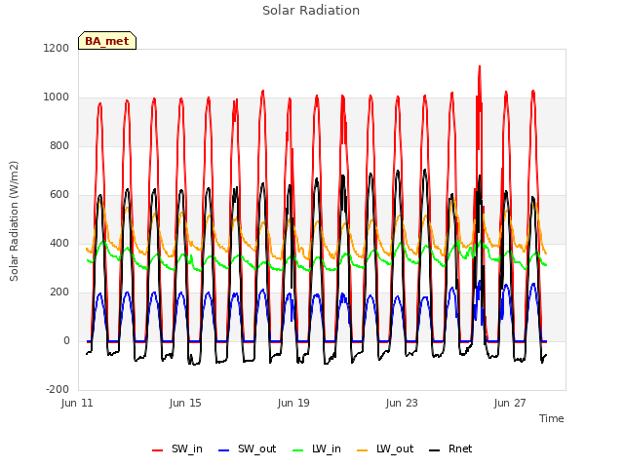Viewport: 624px width, 468px height.
Task: Toggle LW_in series in the legend
Action: pos(316,448)
